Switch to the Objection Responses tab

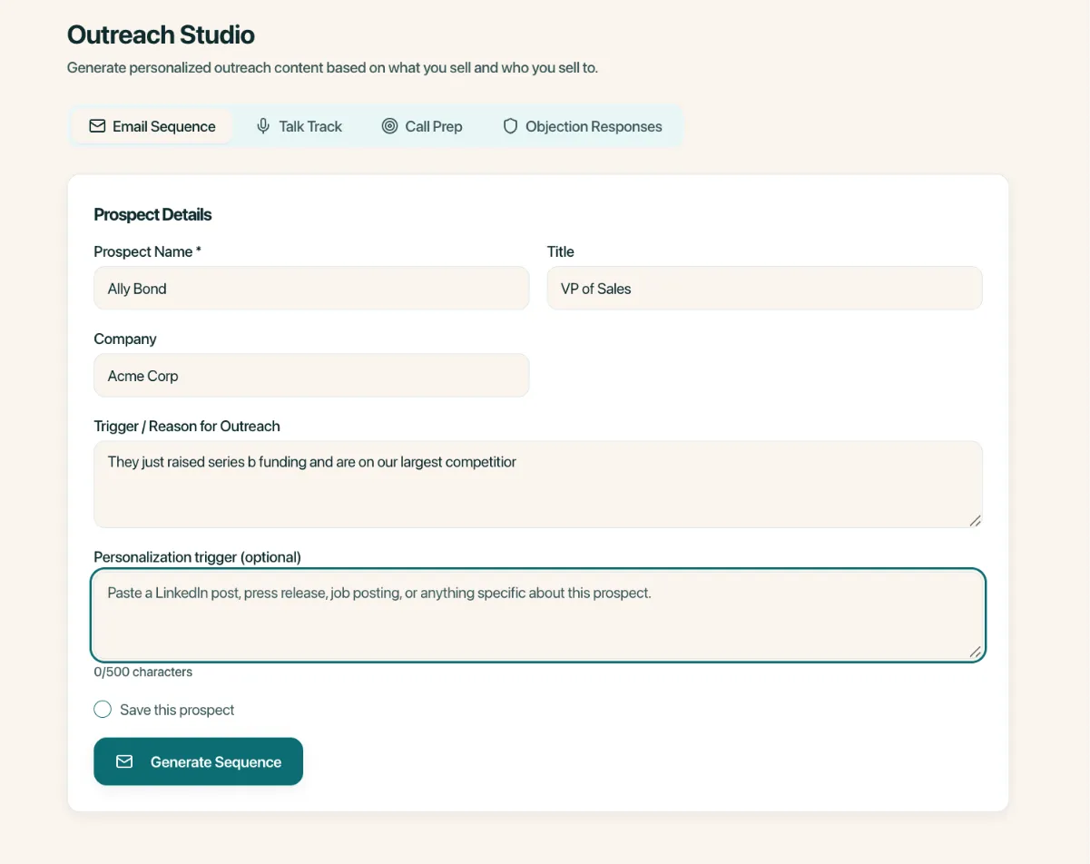tap(582, 126)
